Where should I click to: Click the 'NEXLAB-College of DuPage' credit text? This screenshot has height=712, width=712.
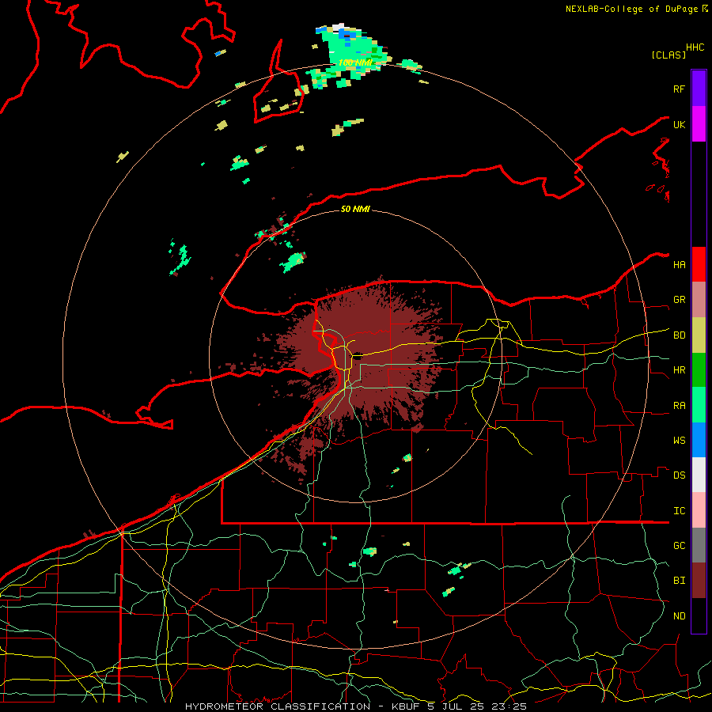coord(632,9)
